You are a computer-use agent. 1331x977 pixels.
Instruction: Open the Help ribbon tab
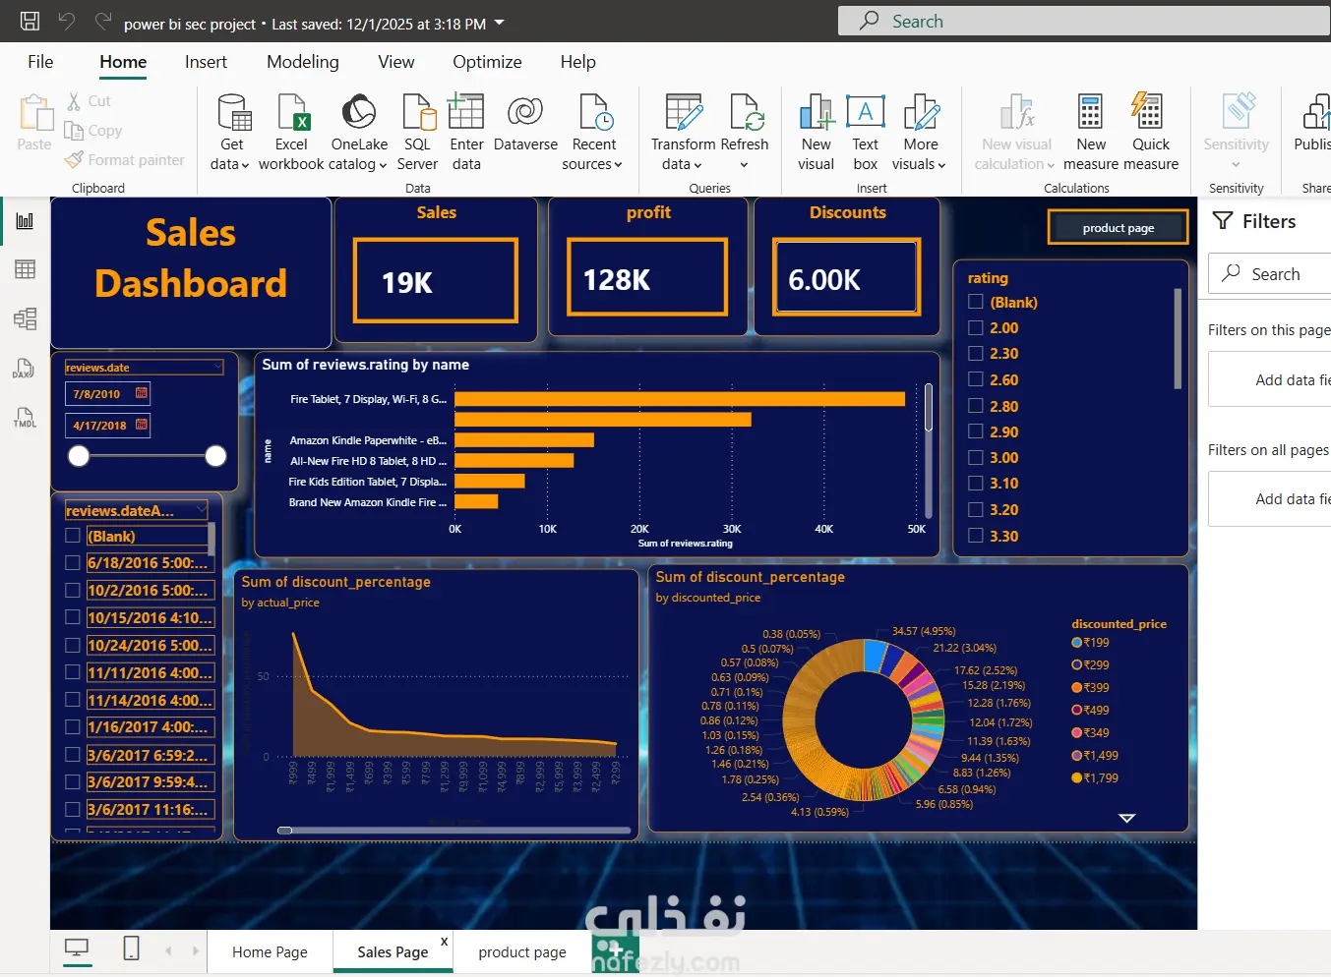578,62
